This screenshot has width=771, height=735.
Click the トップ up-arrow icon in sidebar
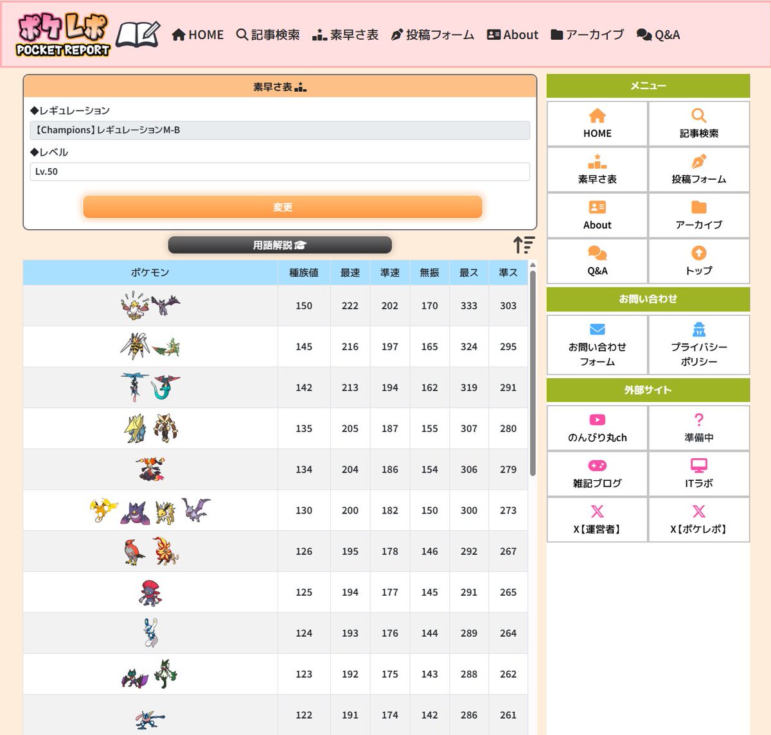click(x=699, y=253)
